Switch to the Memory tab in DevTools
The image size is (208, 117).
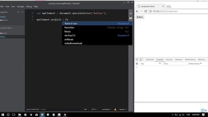point(201,59)
